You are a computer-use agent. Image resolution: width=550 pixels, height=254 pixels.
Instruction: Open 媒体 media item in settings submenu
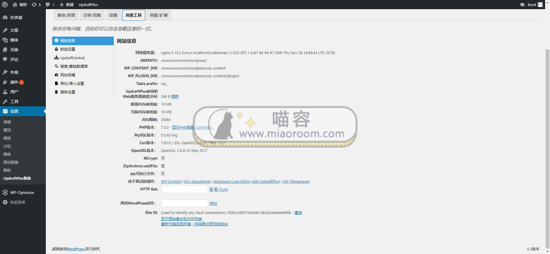[7, 154]
